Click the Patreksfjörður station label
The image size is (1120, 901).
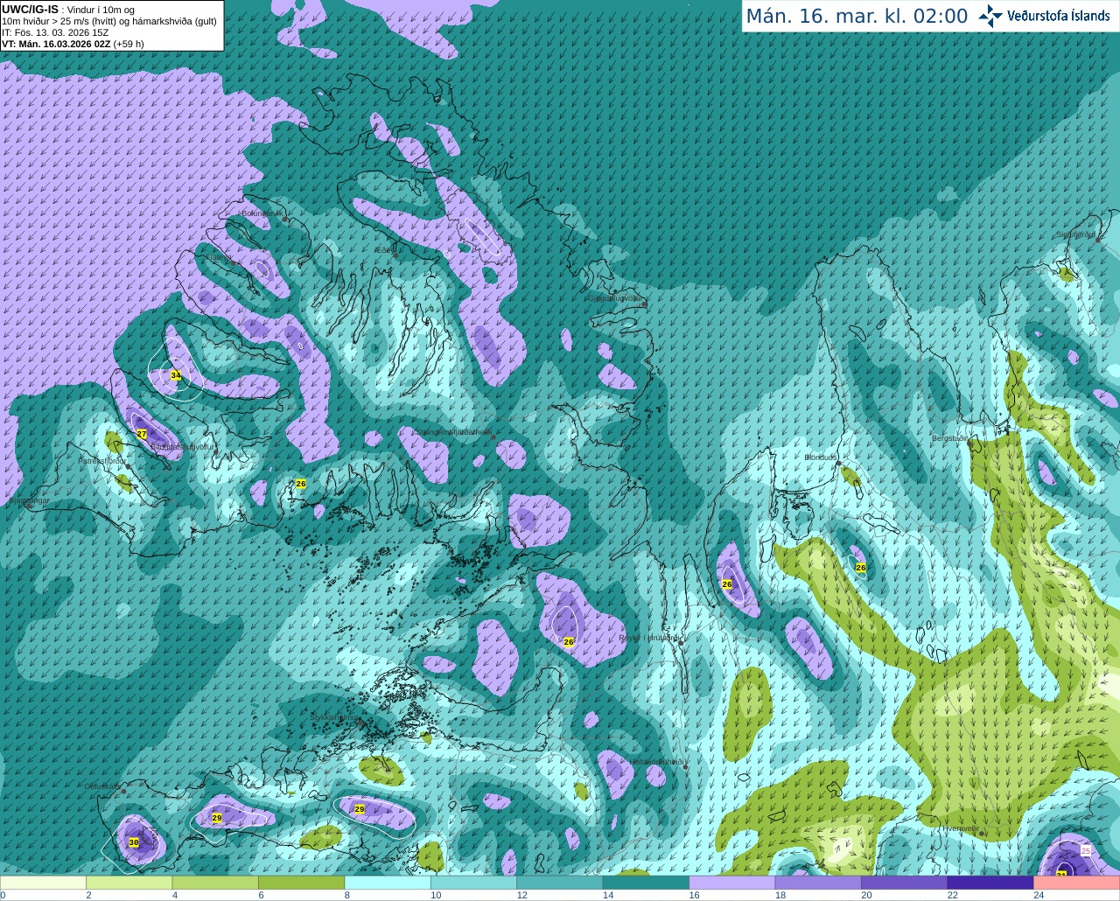point(101,460)
